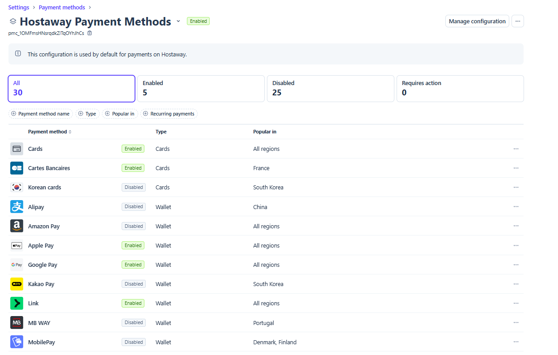Sort by the Payment method column header
Viewport: 558px width, 355px height.
[50, 132]
